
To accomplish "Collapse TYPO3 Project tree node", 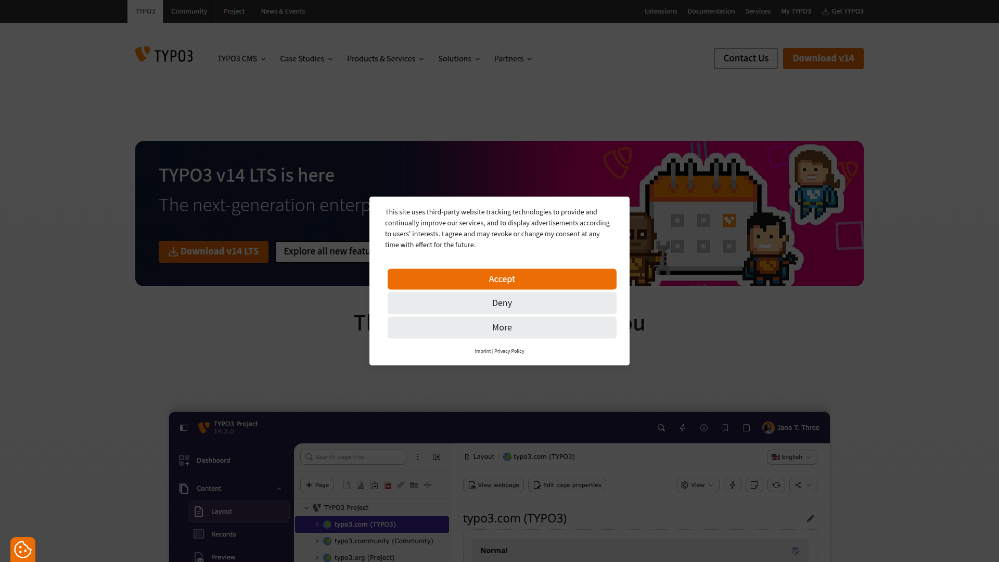I will click(306, 508).
